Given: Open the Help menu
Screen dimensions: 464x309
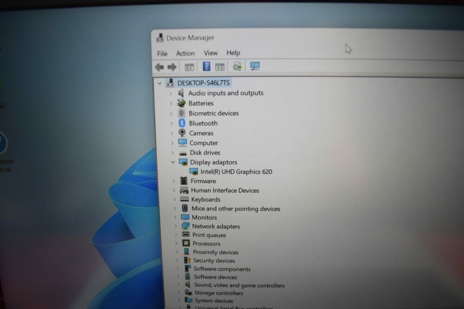Looking at the screenshot, I should tap(233, 53).
